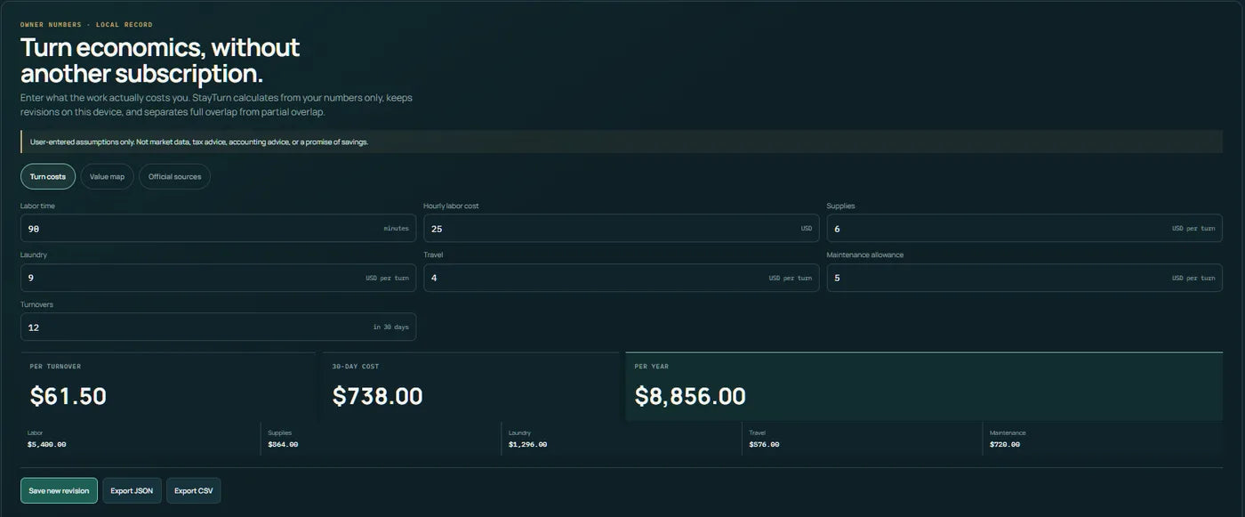Click the 'Owner Numbers · Local Record' label

[x=86, y=25]
